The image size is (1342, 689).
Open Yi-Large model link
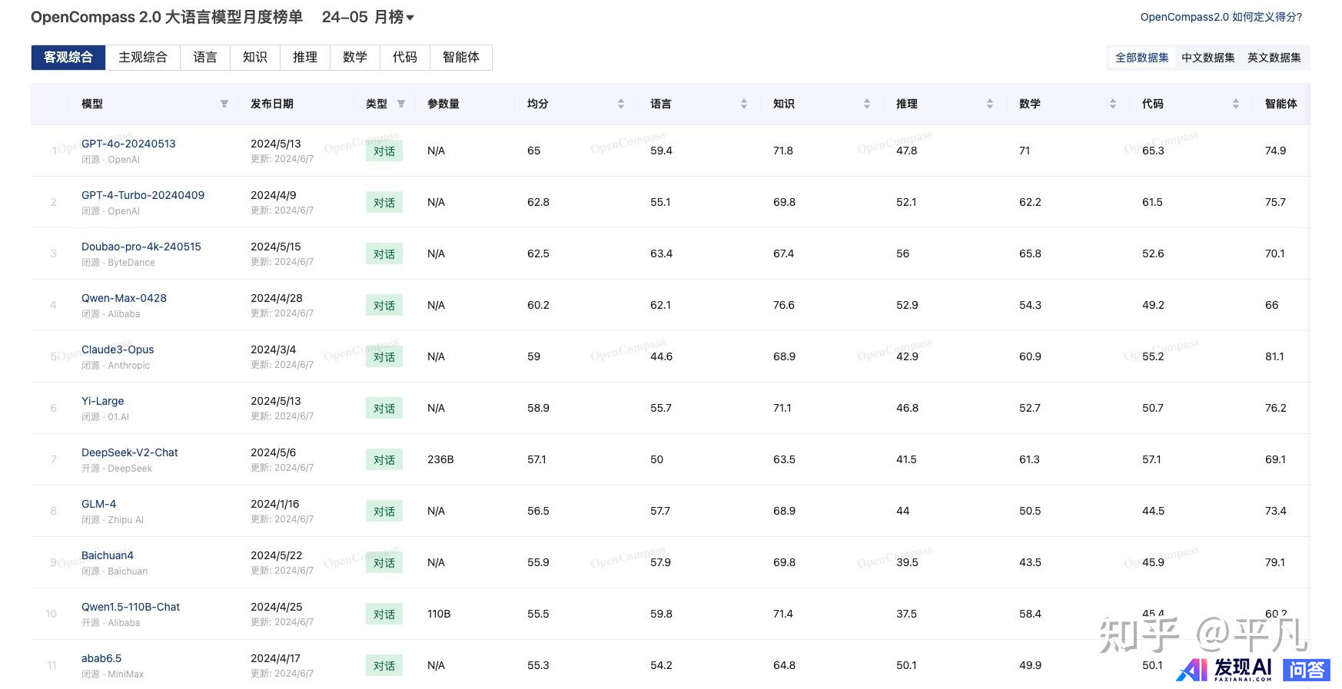click(102, 401)
